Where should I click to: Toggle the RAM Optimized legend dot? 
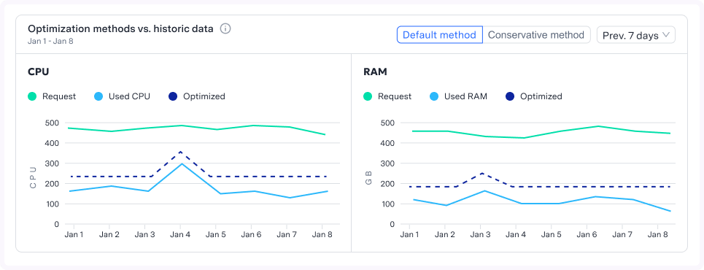coord(510,96)
